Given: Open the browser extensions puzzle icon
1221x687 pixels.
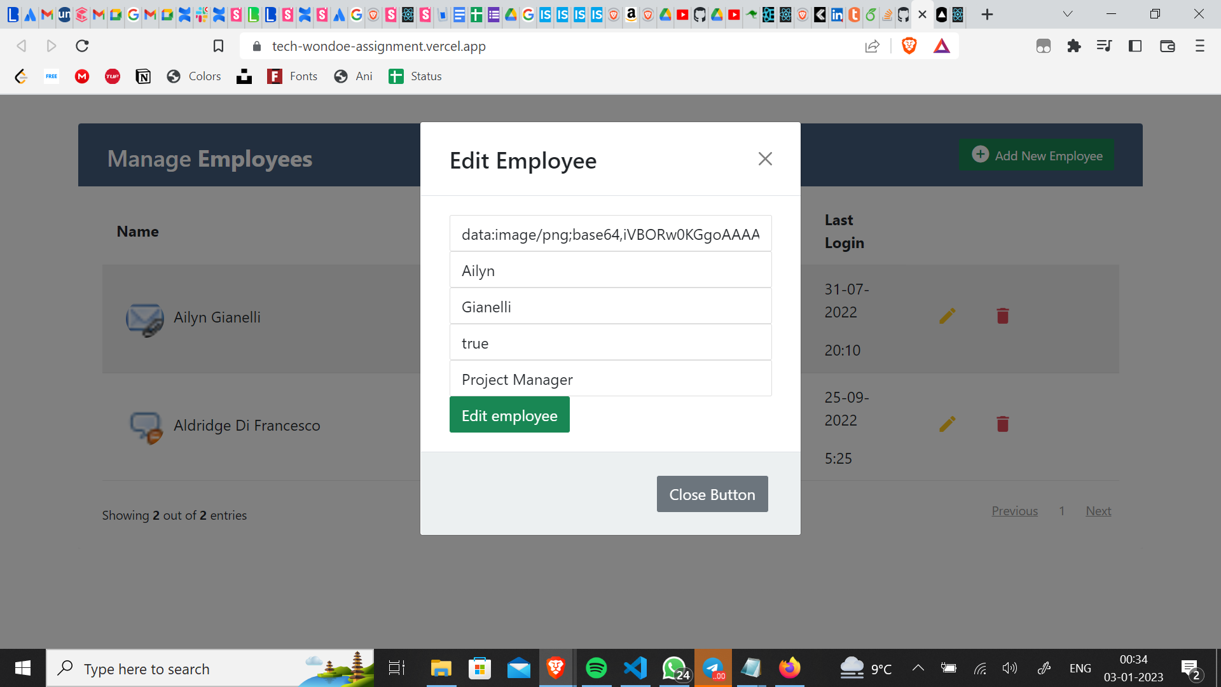Looking at the screenshot, I should pyautogui.click(x=1075, y=46).
